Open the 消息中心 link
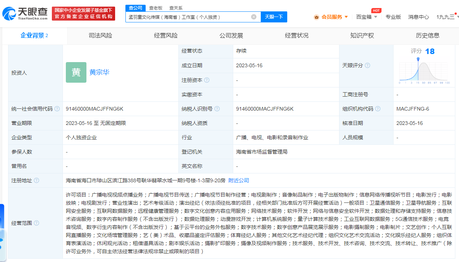Screen dimensions: 459x262 pos(419,17)
